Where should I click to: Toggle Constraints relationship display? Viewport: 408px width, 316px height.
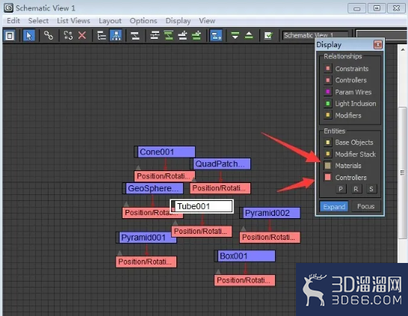[x=328, y=69]
